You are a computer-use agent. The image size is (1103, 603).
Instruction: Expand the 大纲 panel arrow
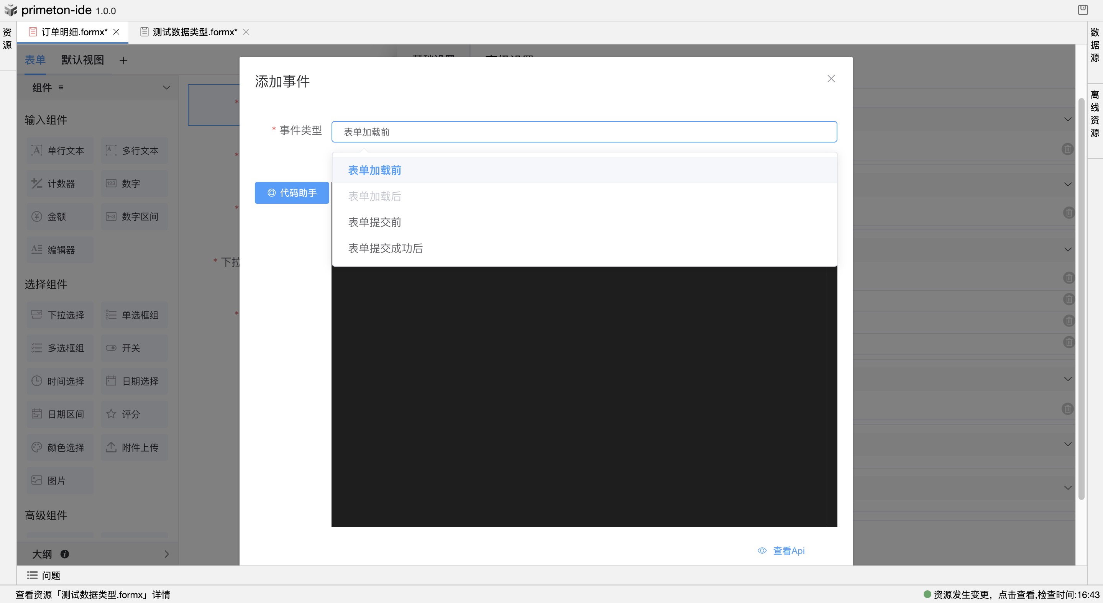click(167, 554)
